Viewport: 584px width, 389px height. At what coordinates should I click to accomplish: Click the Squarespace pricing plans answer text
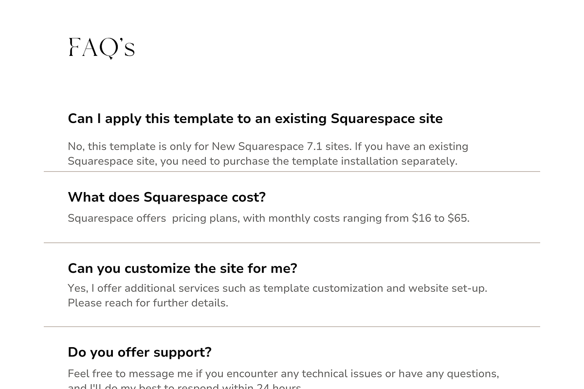268,218
